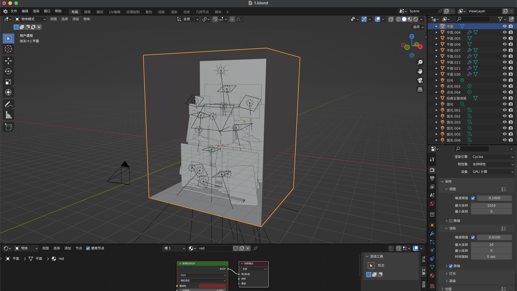Image resolution: width=517 pixels, height=291 pixels.
Task: Select the Add Cube tool
Action: coord(8,127)
